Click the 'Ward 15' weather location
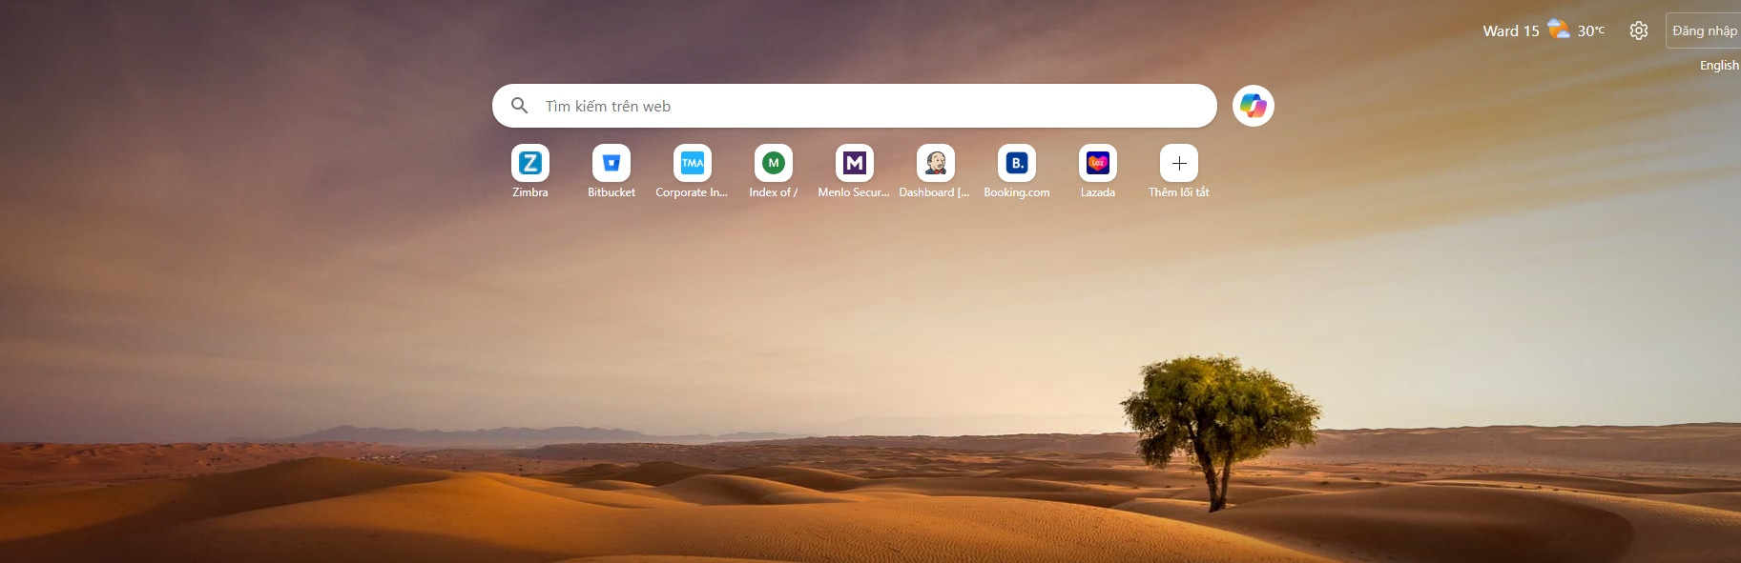 [1510, 30]
